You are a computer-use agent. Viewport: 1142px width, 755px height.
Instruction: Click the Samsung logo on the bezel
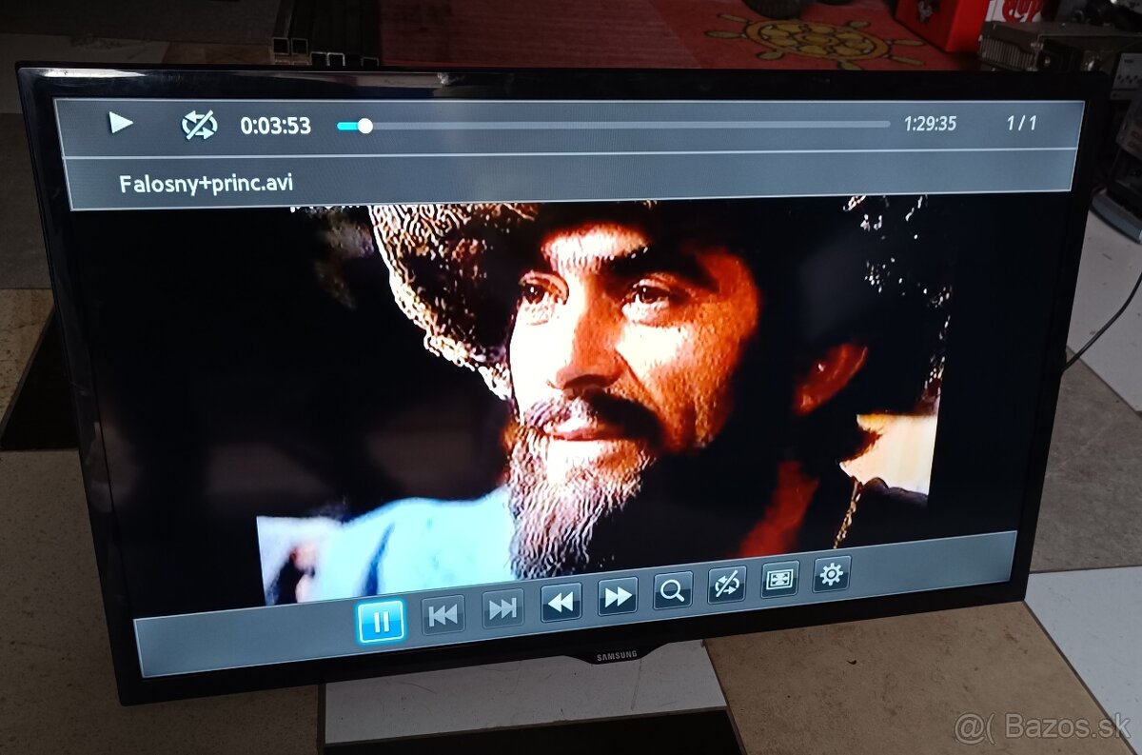point(617,655)
